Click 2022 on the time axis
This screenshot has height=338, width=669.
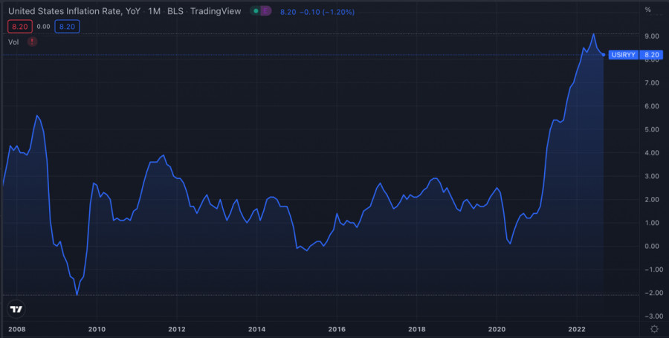coord(578,328)
